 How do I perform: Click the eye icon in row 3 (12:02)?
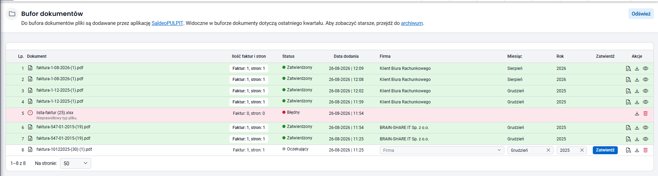tap(646, 91)
